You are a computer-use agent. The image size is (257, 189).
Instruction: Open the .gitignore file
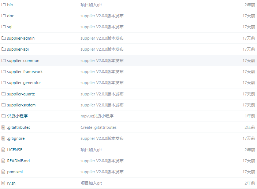click(x=16, y=138)
